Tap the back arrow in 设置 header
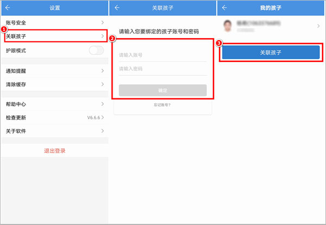Screen dimensions: 326x225 pyautogui.click(x=8, y=8)
